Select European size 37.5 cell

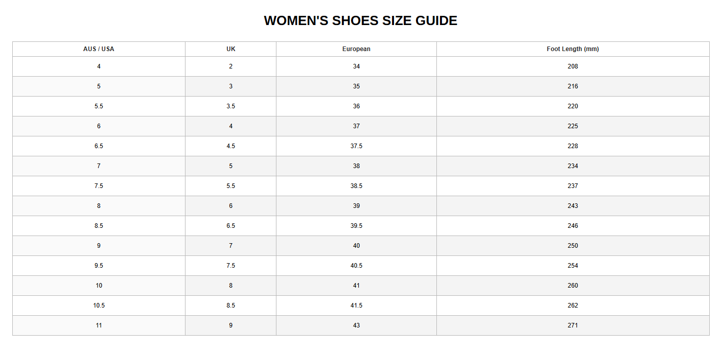click(x=356, y=146)
